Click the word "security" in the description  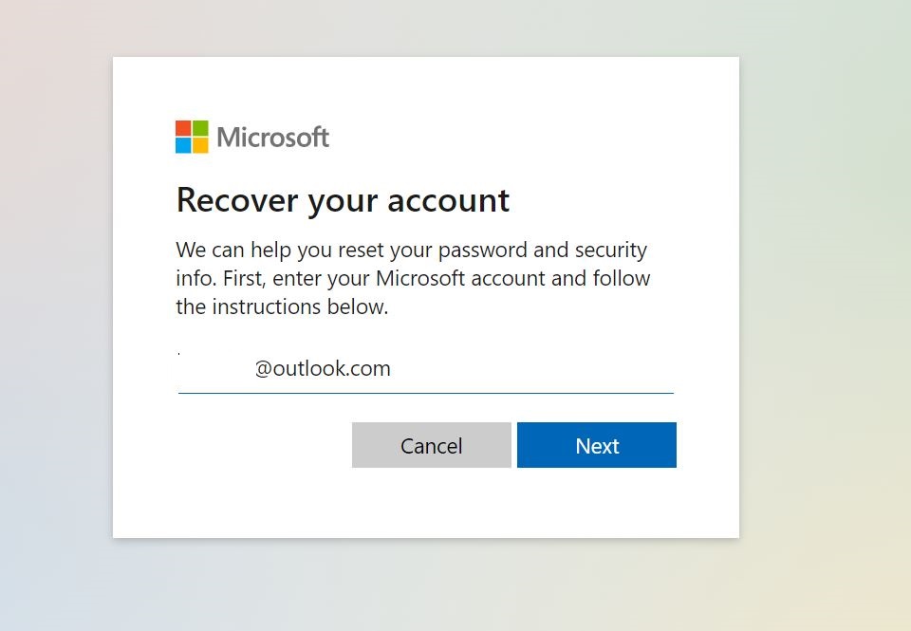click(610, 250)
